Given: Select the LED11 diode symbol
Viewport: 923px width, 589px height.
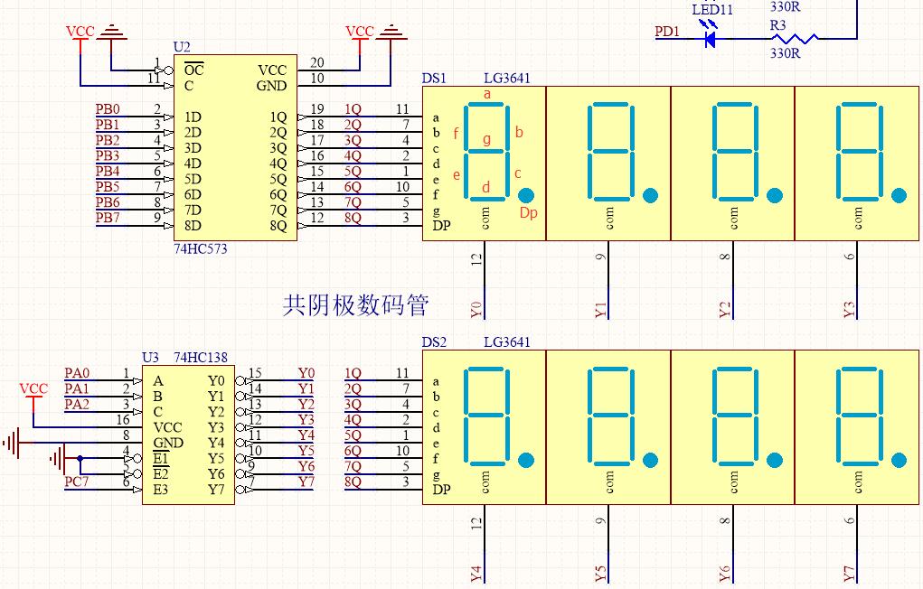Looking at the screenshot, I should point(710,39).
